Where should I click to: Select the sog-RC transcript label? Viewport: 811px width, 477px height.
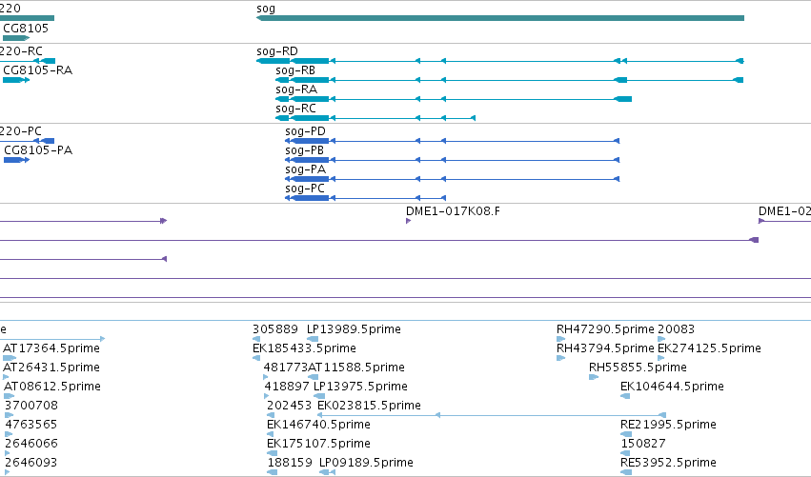pyautogui.click(x=295, y=109)
